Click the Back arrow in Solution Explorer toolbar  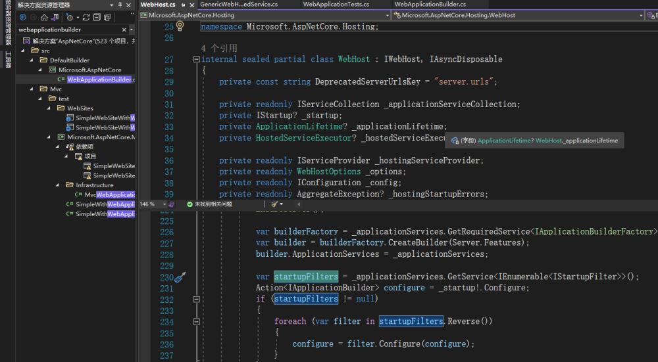tap(23, 17)
